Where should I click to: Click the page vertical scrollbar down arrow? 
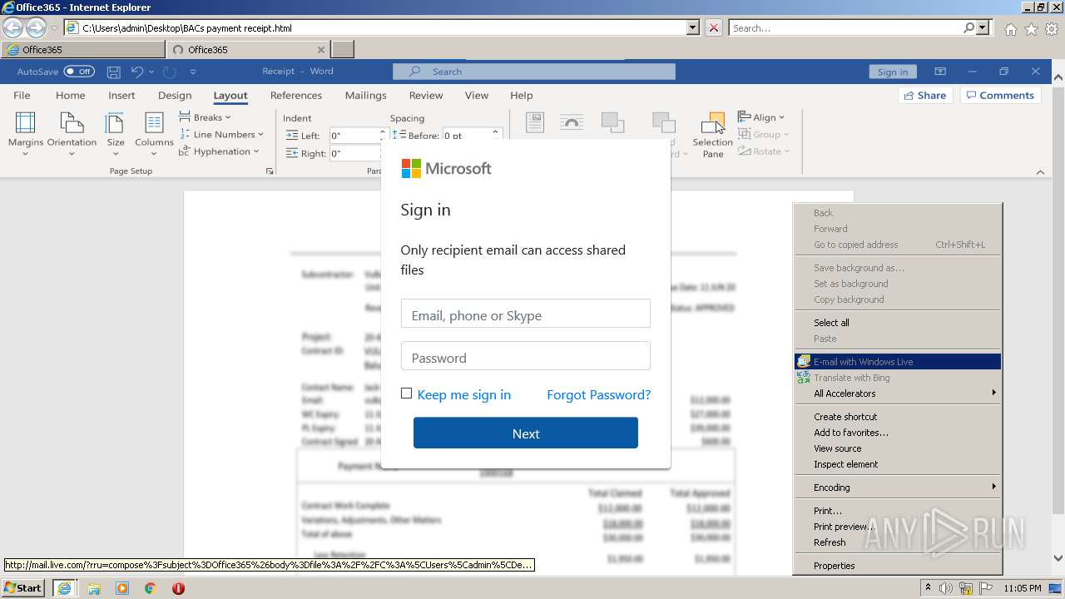pos(1058,558)
